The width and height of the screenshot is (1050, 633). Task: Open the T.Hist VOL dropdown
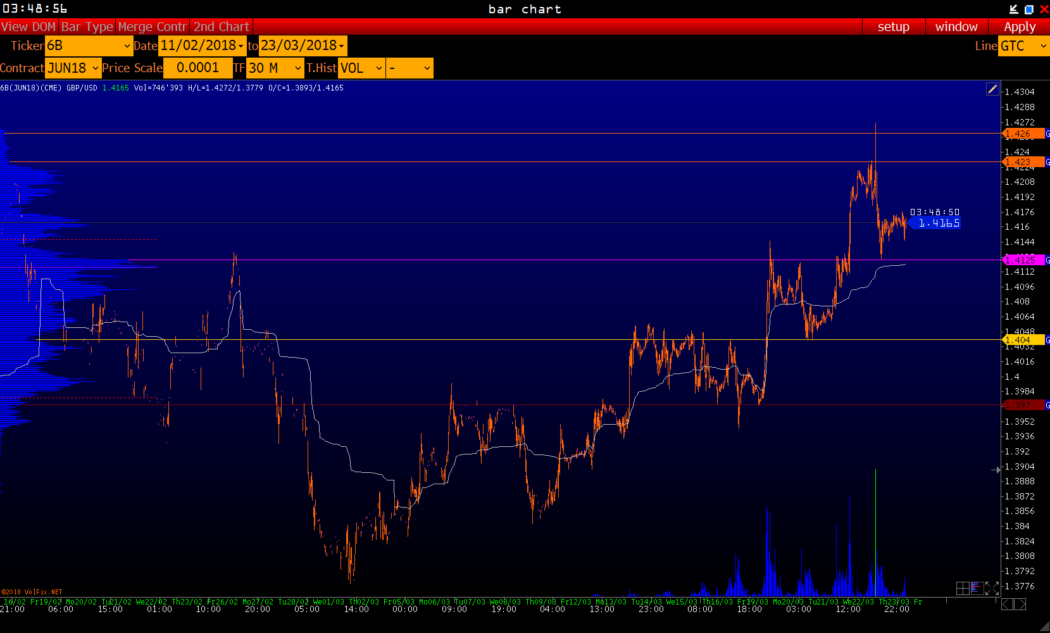point(361,68)
